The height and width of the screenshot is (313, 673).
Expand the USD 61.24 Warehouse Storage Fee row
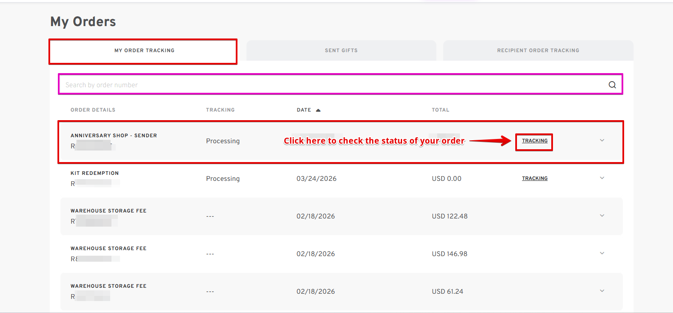click(602, 291)
